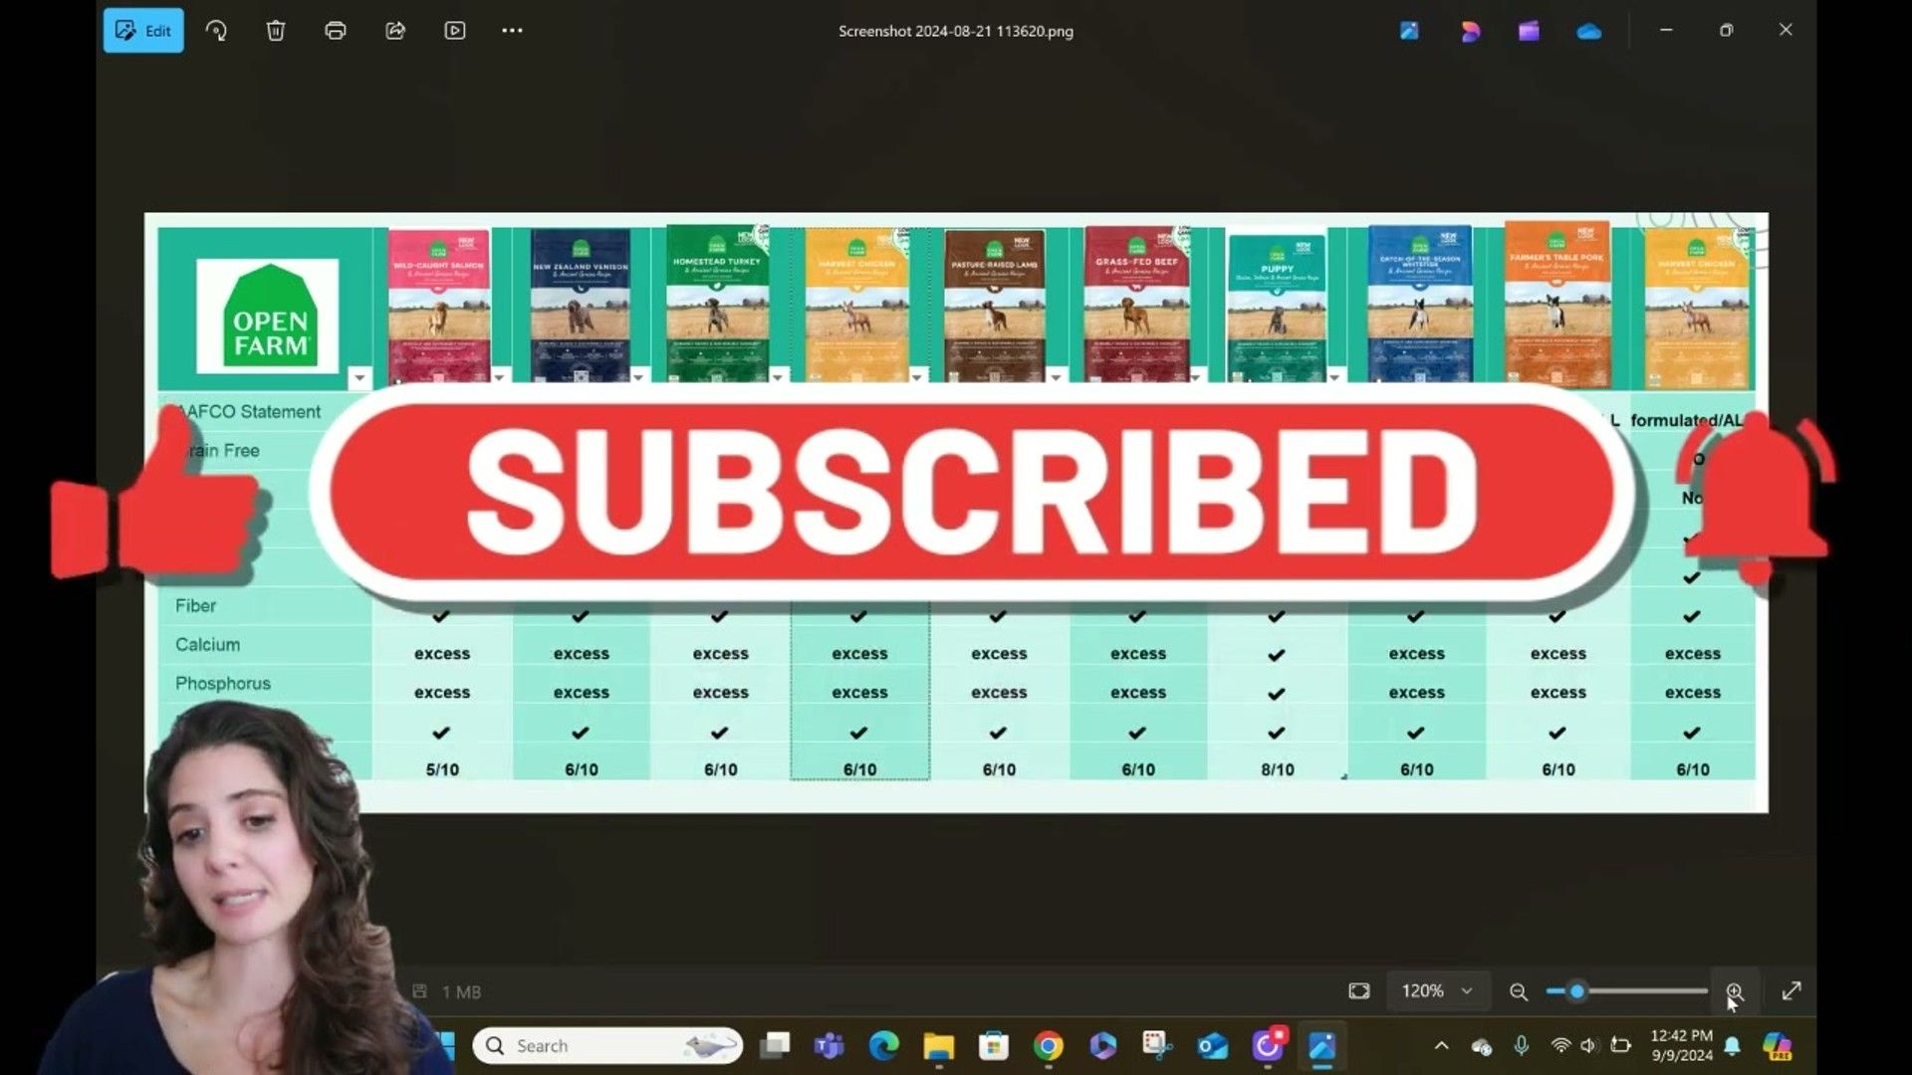Rotate the image with the rotate icon
1912x1075 pixels.
216,31
